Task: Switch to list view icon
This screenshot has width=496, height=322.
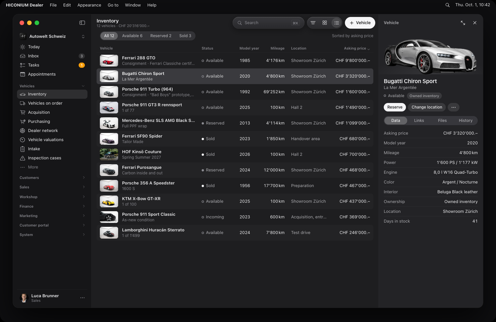Action: pos(336,23)
